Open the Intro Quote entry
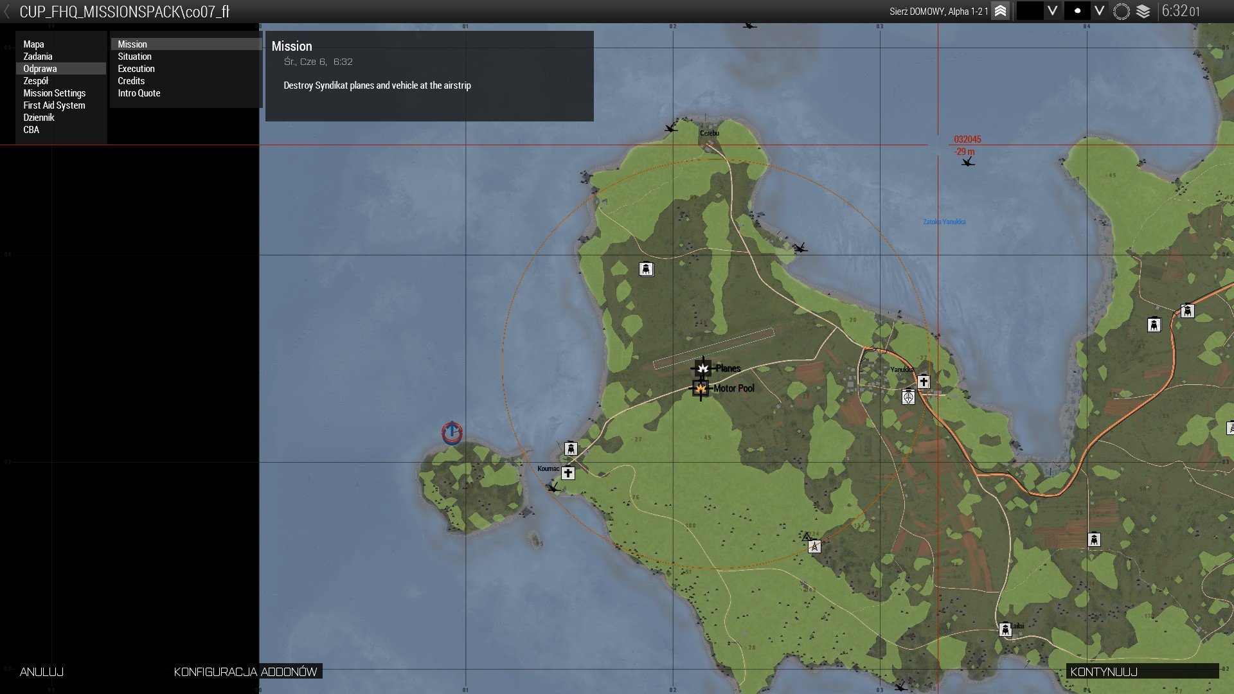This screenshot has height=694, width=1234. (139, 93)
